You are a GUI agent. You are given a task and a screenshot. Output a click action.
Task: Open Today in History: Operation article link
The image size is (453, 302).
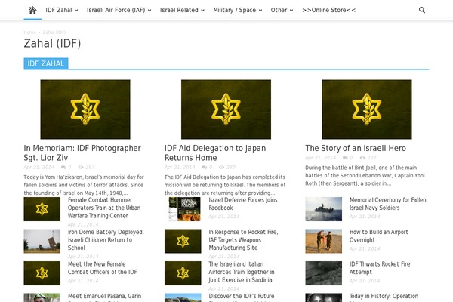[384, 296]
